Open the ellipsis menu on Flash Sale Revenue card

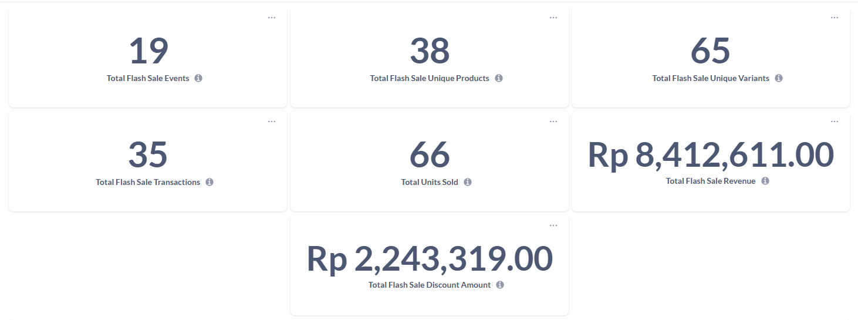[835, 122]
